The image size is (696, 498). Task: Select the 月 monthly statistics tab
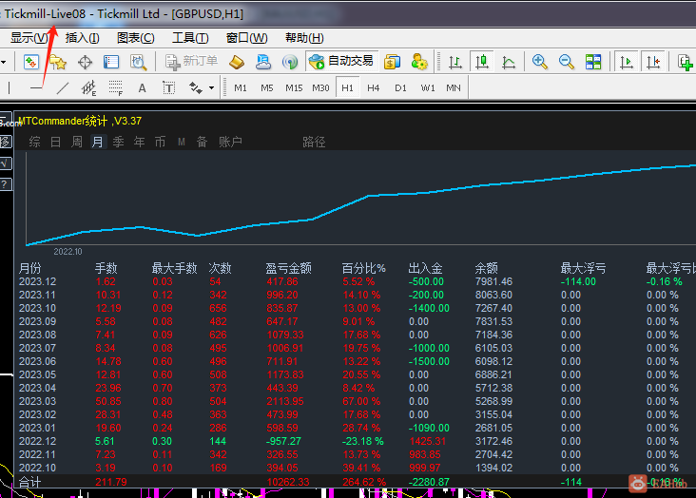tap(98, 142)
